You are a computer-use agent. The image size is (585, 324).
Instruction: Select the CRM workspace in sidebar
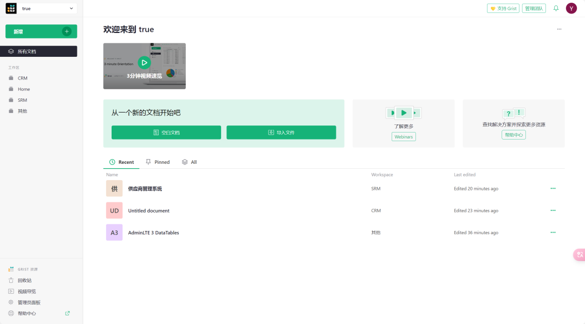point(22,78)
